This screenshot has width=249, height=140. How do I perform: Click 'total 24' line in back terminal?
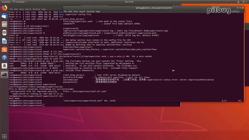(14, 35)
